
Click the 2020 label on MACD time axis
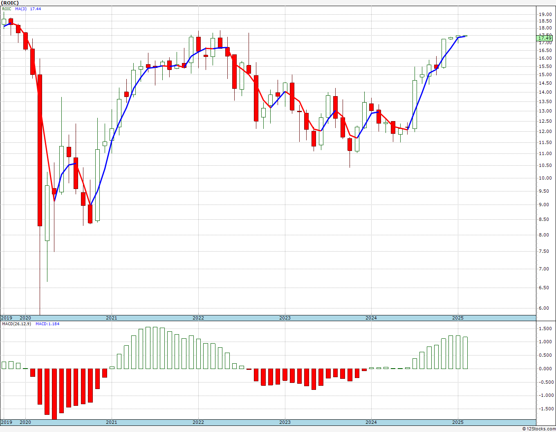tap(25, 422)
